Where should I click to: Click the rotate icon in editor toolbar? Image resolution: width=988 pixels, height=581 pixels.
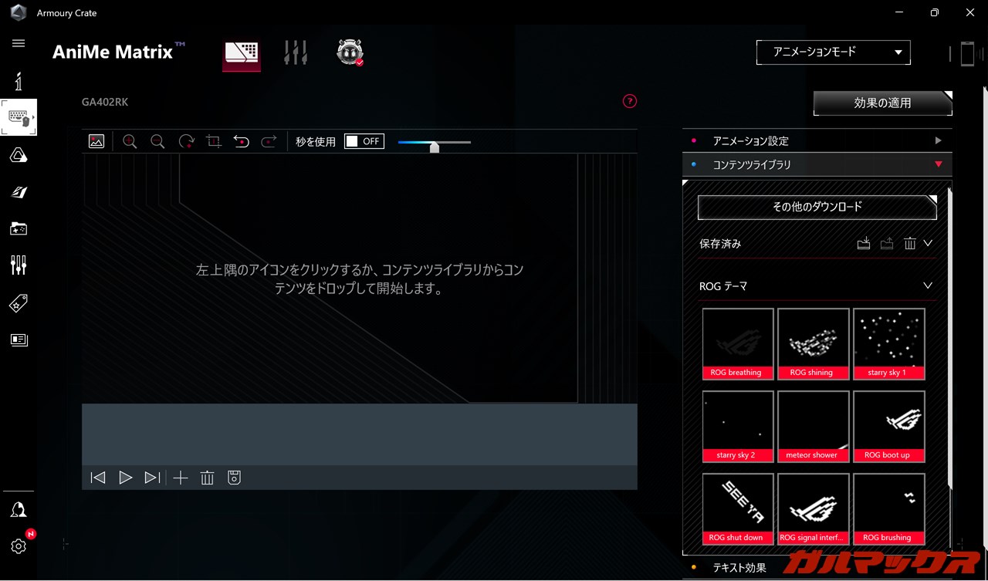tap(186, 141)
